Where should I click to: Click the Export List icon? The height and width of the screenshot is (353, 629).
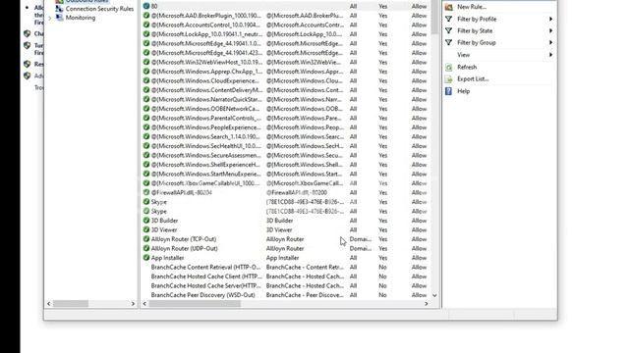tap(449, 79)
